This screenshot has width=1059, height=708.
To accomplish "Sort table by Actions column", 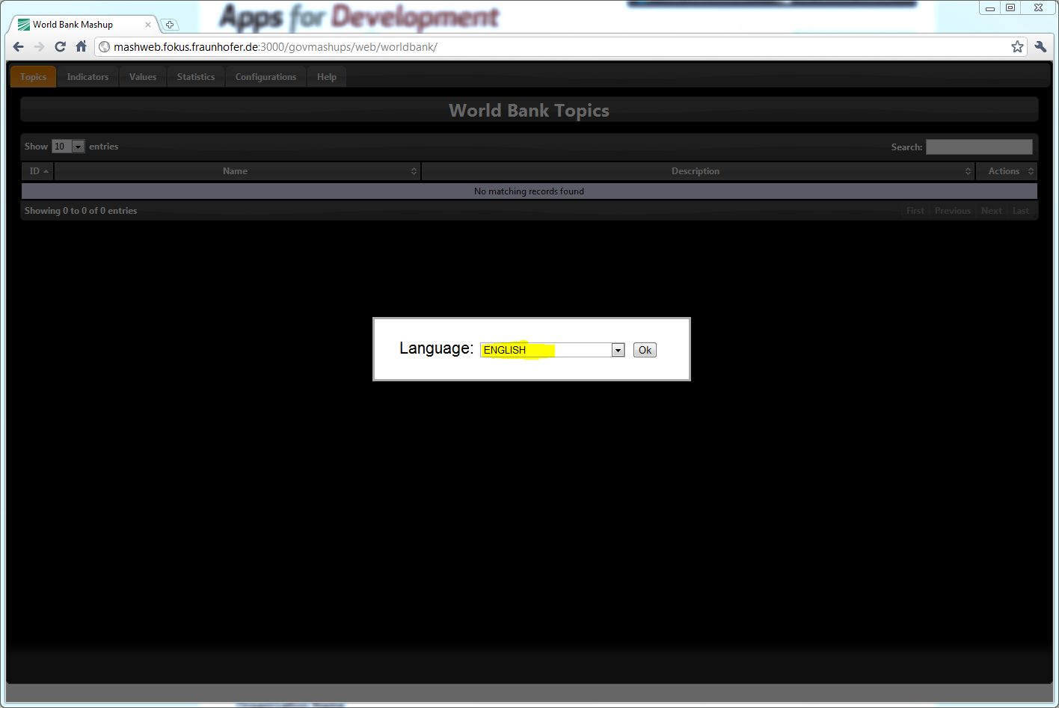I will coord(1007,171).
